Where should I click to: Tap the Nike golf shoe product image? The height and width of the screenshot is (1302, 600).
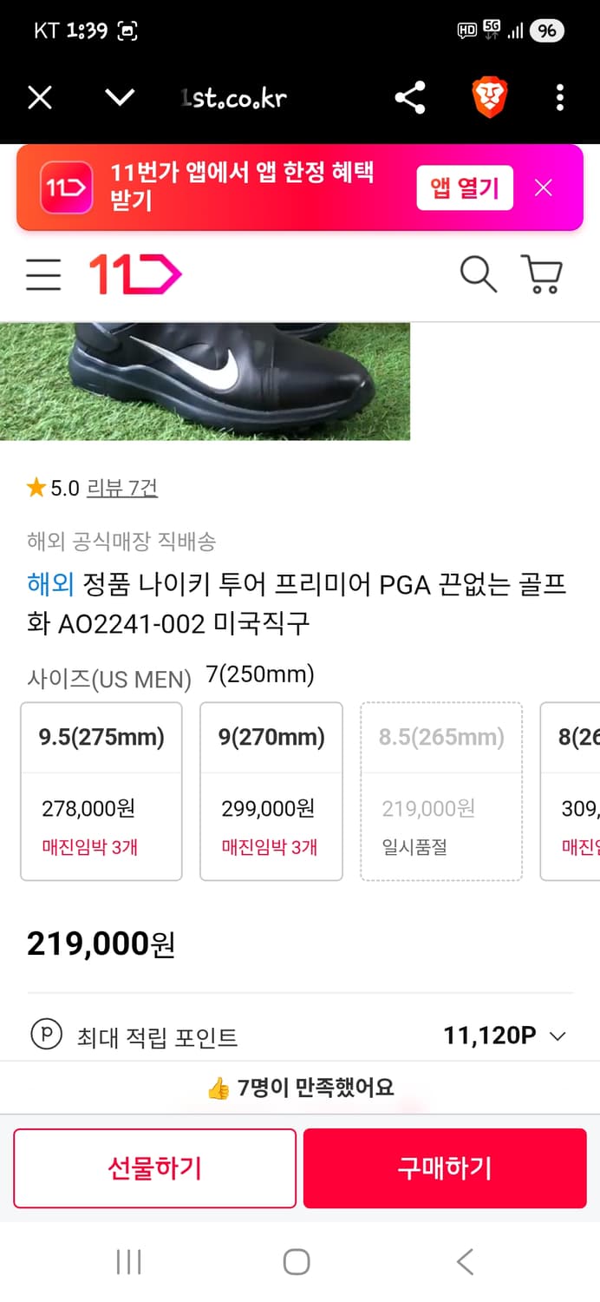click(205, 380)
